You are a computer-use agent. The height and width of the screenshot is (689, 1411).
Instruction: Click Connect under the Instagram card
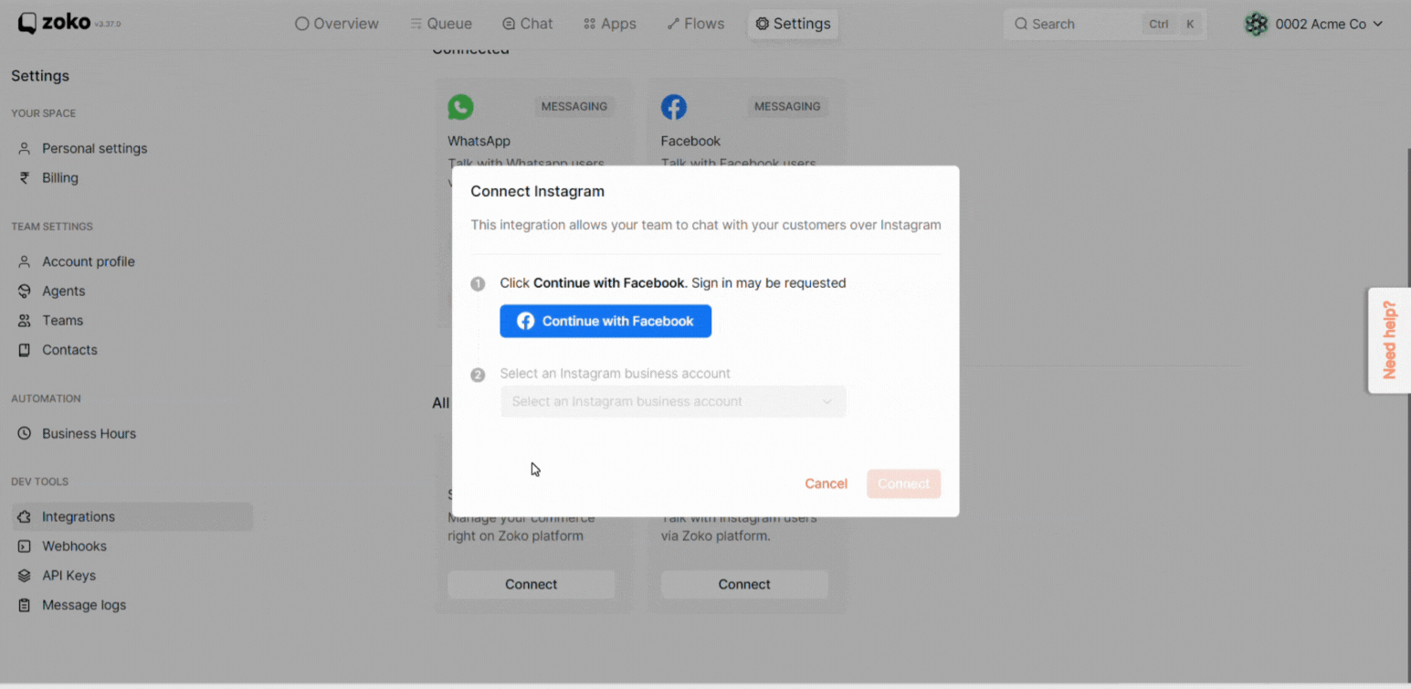point(744,584)
